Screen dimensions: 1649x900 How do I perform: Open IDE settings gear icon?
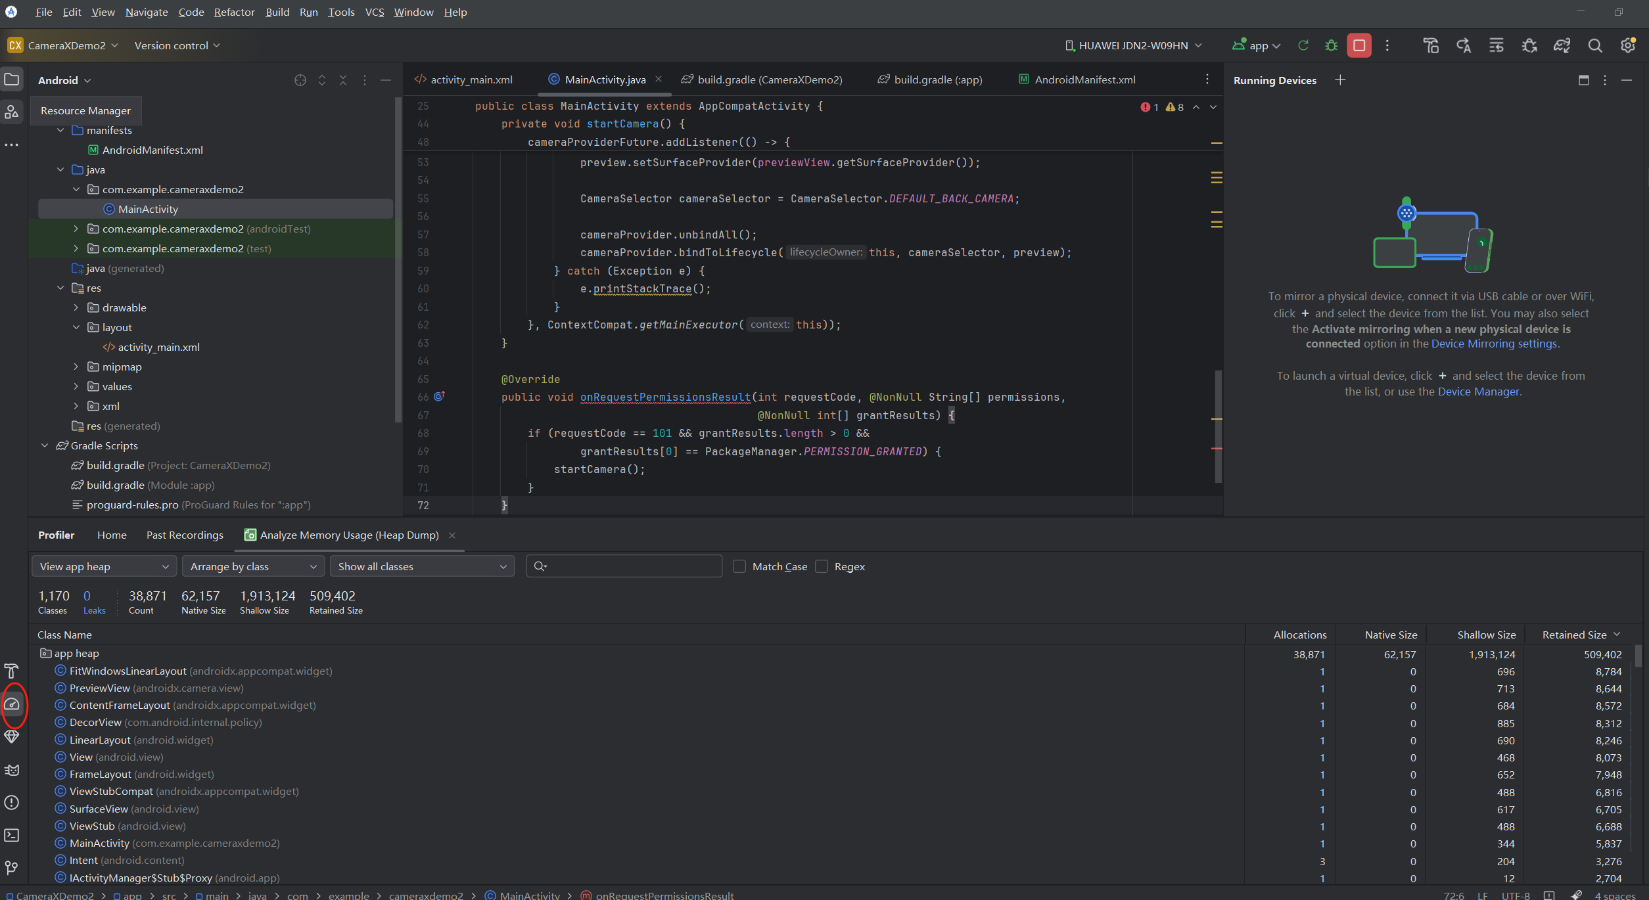[x=1627, y=45]
